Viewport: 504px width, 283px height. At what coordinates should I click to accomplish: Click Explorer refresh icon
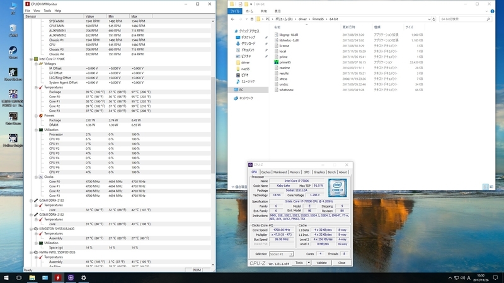433,19
